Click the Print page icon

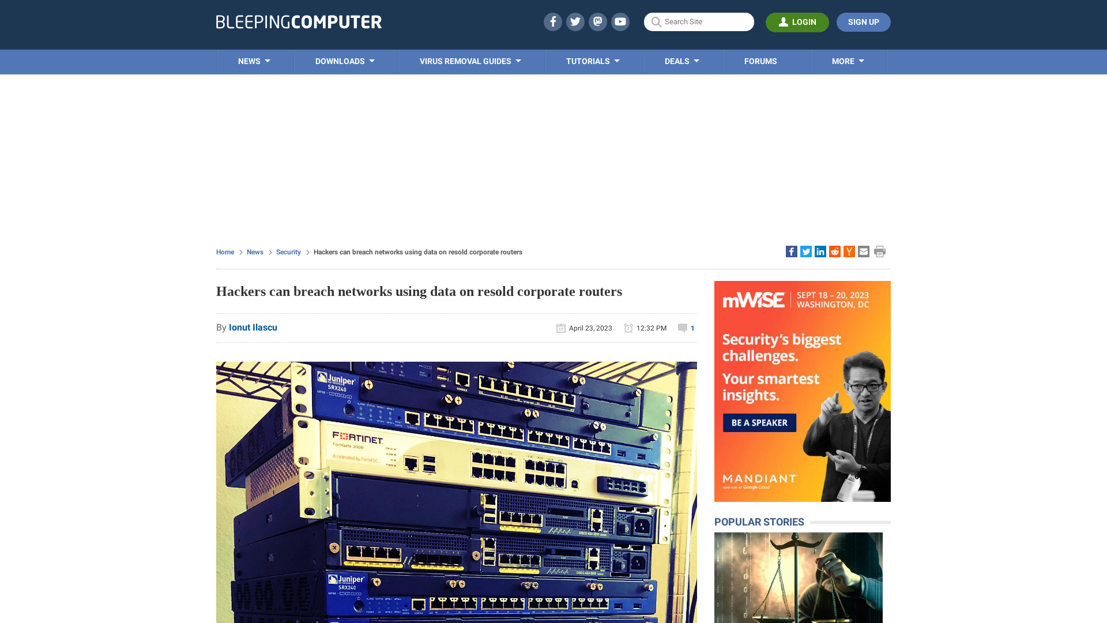point(880,251)
